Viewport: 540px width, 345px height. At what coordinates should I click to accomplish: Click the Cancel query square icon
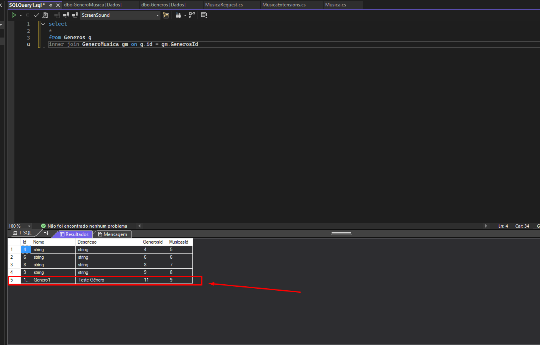click(x=28, y=15)
